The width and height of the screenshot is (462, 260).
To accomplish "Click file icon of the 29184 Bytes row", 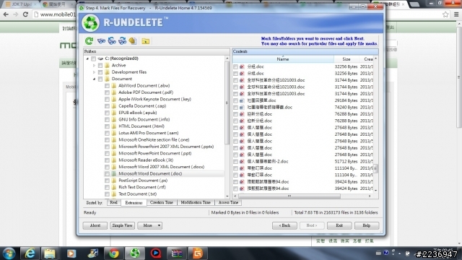I will [242, 100].
